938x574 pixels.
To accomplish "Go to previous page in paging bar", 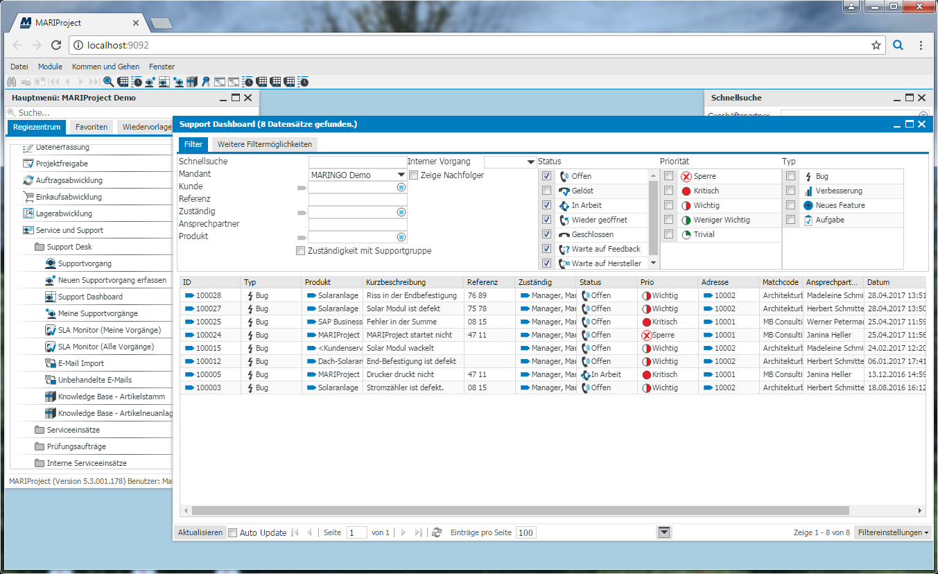I will point(309,532).
